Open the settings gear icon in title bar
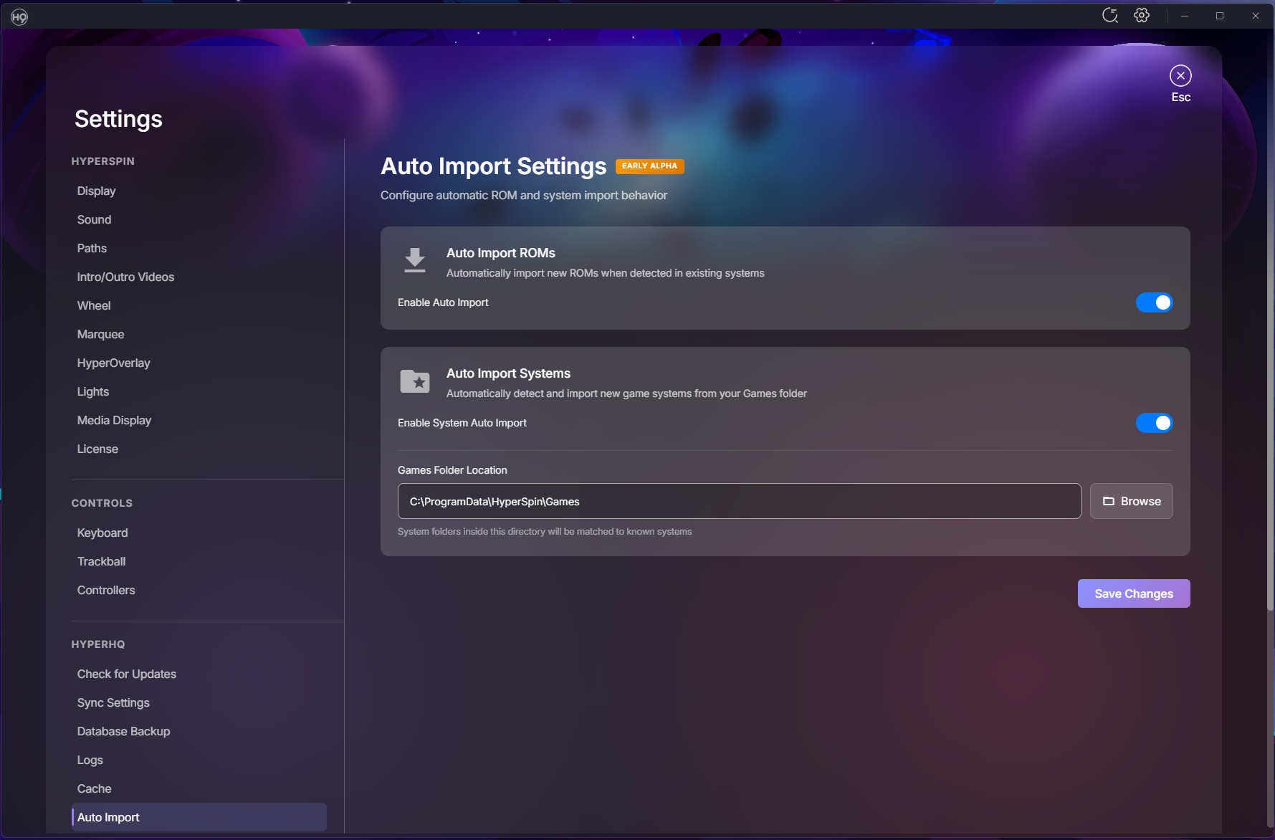This screenshot has height=840, width=1275. click(x=1142, y=16)
